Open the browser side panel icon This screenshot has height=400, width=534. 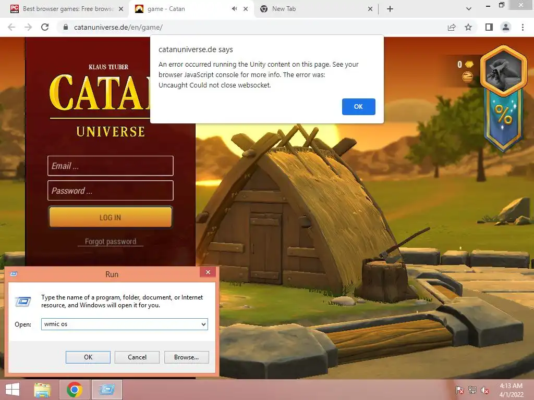(489, 27)
